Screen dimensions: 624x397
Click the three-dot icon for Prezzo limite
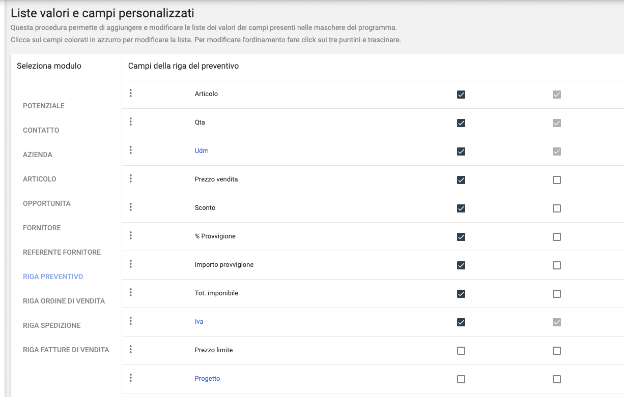pyautogui.click(x=131, y=349)
